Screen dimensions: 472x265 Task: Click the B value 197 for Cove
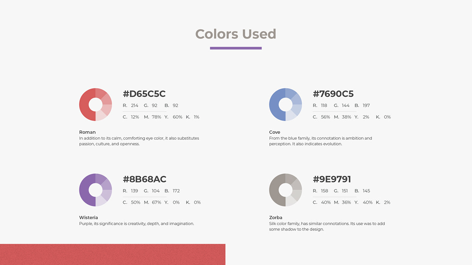[366, 106]
